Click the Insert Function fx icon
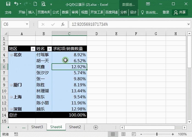Image resolution: width=192 pixels, height=137 pixels. tap(63, 24)
